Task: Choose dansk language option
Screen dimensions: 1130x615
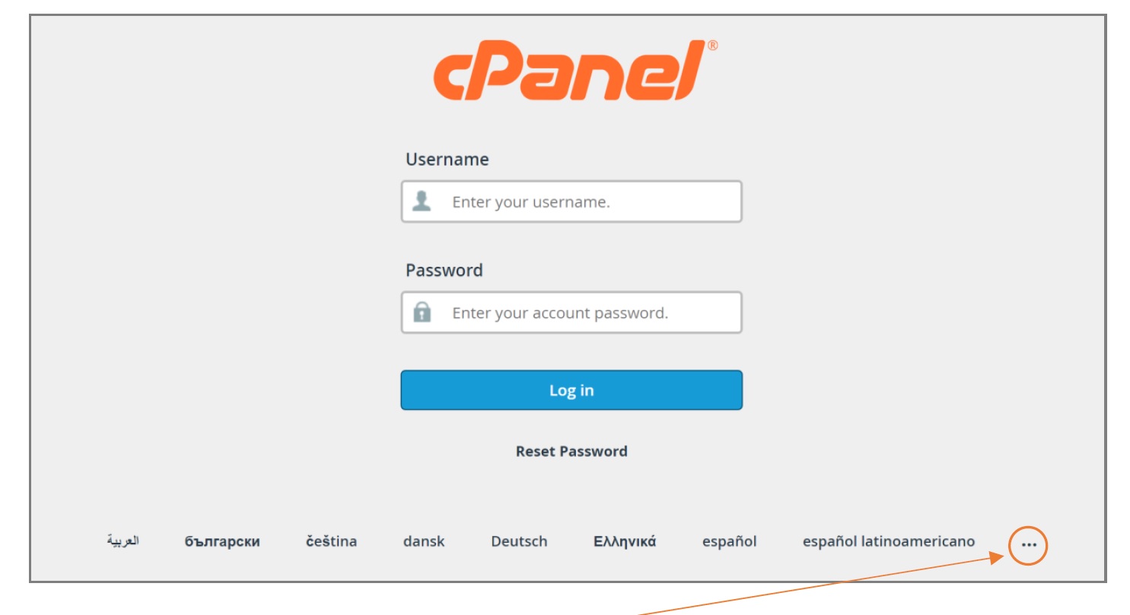Action: tap(424, 542)
